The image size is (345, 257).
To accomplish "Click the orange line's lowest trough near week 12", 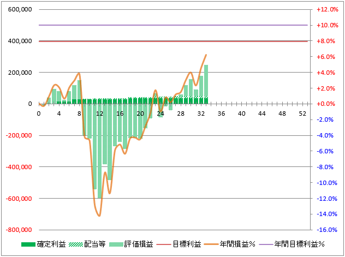I will [99, 216].
